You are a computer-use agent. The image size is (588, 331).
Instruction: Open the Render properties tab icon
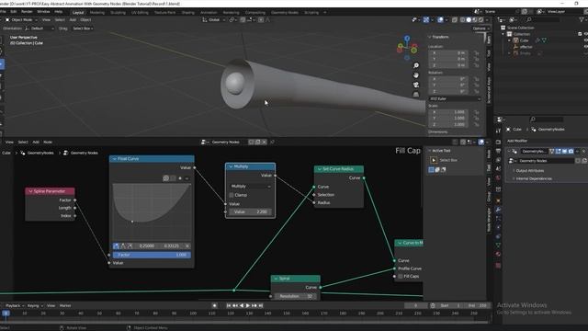tap(498, 142)
